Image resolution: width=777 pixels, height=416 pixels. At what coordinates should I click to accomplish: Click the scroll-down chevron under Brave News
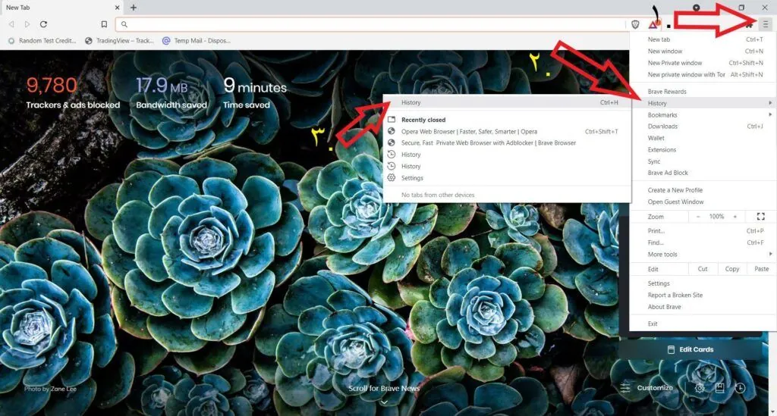pyautogui.click(x=384, y=402)
